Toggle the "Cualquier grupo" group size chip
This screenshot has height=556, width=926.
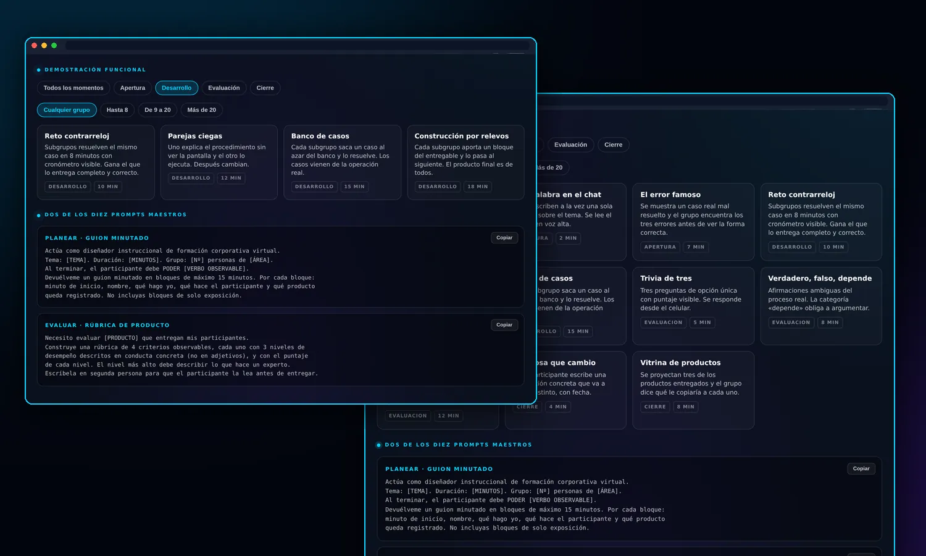(67, 110)
